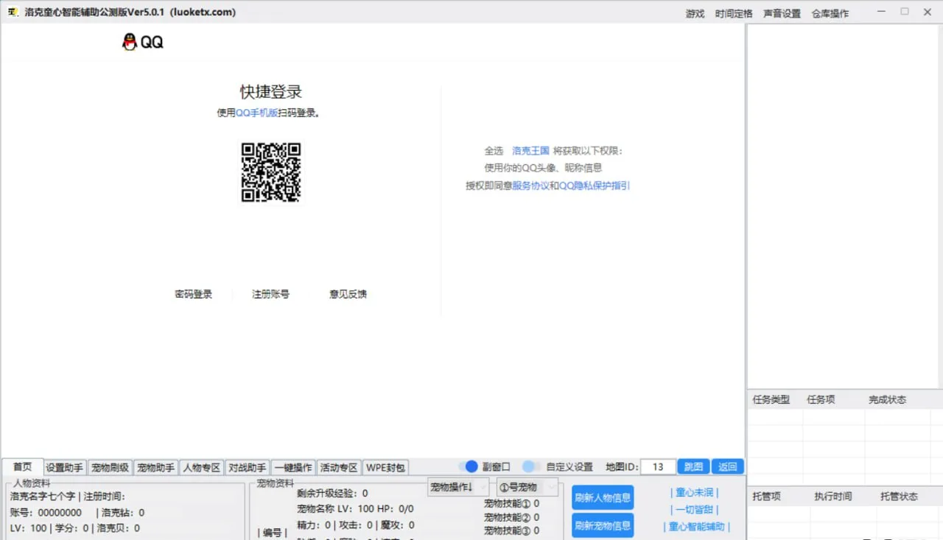Open the 宠物操作 dropdown

[x=458, y=487]
